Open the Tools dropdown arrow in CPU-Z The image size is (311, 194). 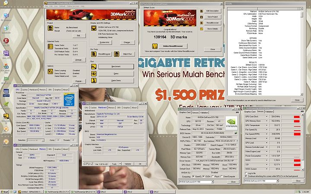[120, 164]
